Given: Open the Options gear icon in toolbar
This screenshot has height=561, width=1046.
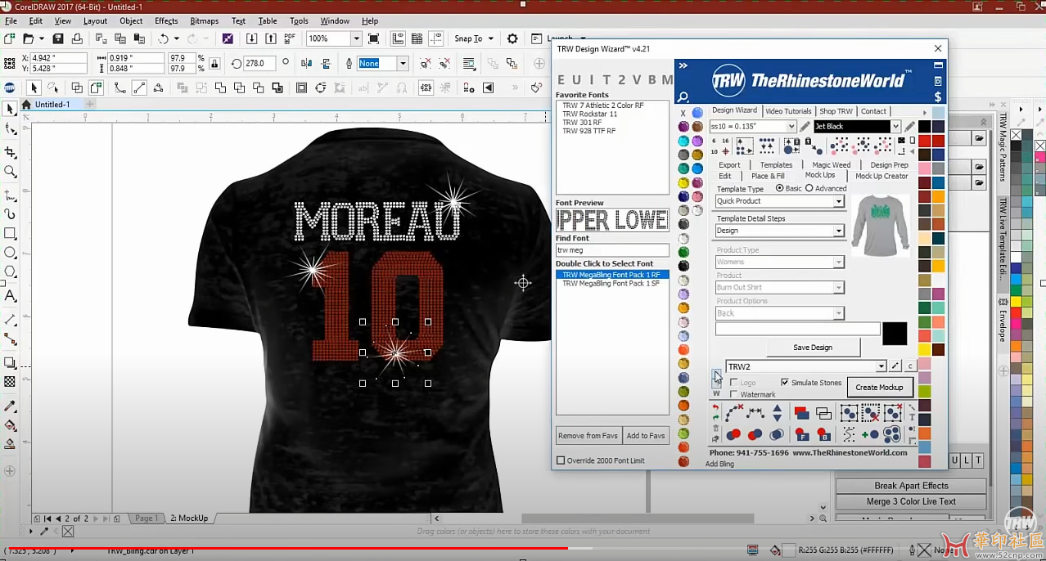Looking at the screenshot, I should (512, 38).
